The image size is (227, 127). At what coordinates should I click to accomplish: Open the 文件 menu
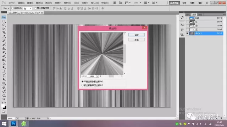pos(12,3)
